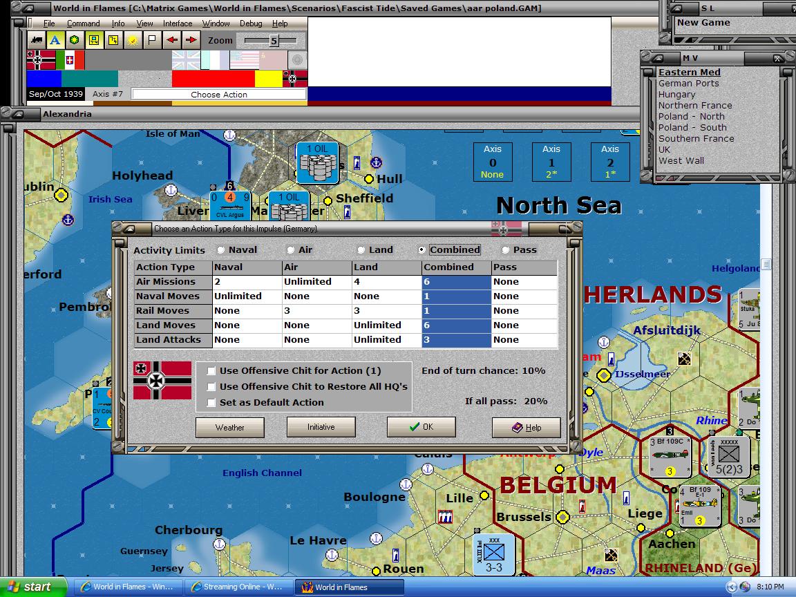796x597 pixels.
Task: Select the Naval action radio button
Action: (x=220, y=249)
